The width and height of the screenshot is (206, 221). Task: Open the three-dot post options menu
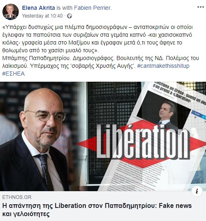click(x=201, y=7)
